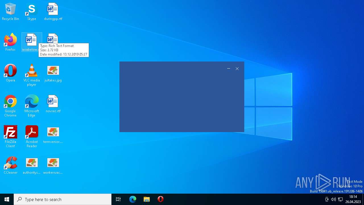Select the Firefox desktop shortcut
This screenshot has width=364, height=205.
point(10,42)
